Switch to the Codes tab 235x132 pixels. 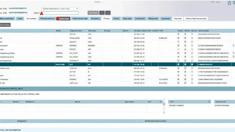point(20,19)
